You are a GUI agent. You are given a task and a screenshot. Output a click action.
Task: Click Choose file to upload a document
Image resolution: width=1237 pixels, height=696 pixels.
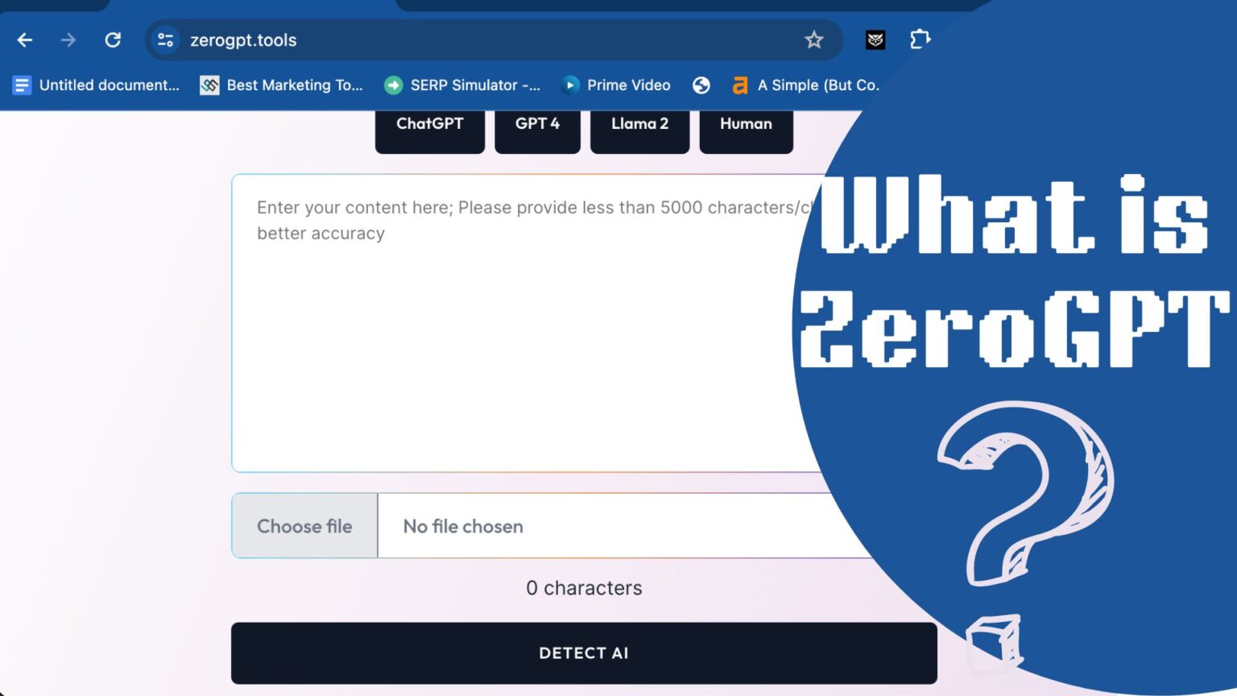coord(304,525)
